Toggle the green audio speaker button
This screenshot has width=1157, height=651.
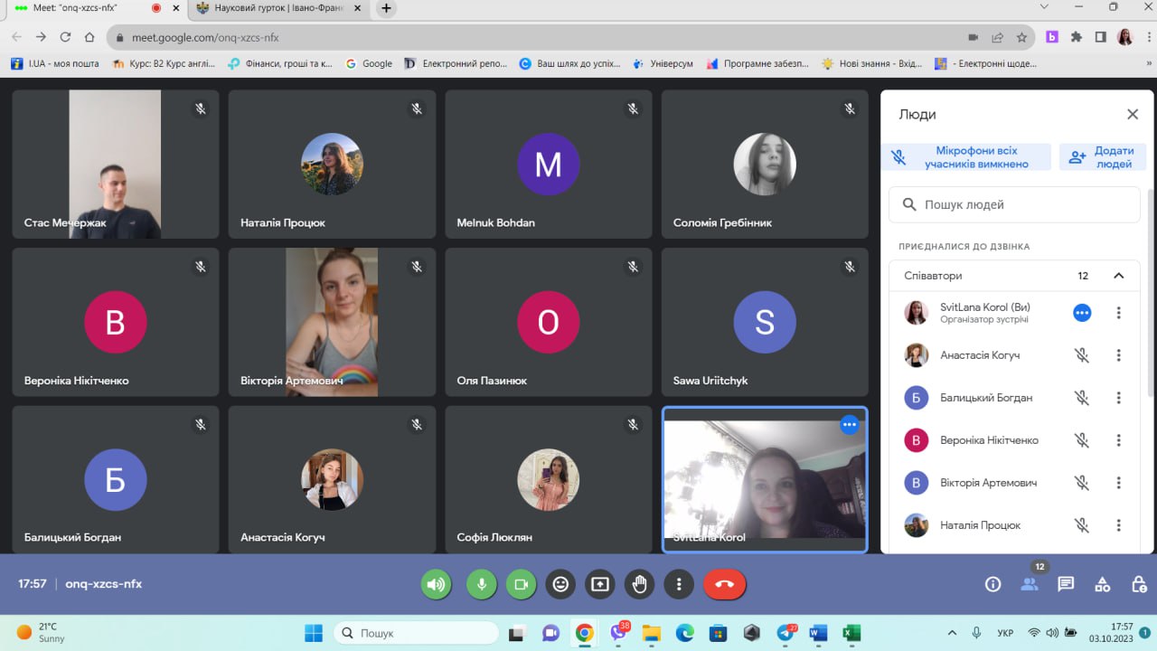437,584
